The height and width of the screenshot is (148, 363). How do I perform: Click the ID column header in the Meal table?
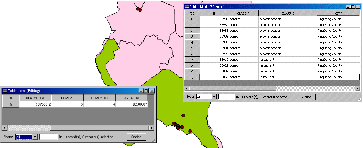[214, 13]
